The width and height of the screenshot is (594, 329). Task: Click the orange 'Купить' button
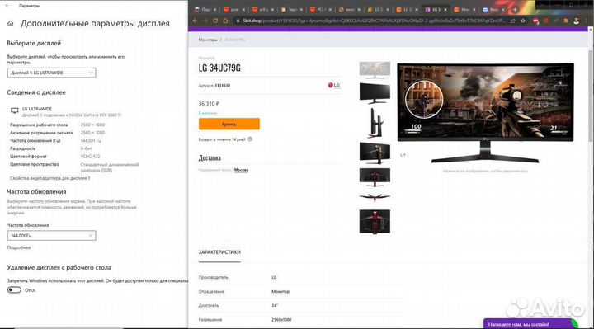pyautogui.click(x=229, y=125)
